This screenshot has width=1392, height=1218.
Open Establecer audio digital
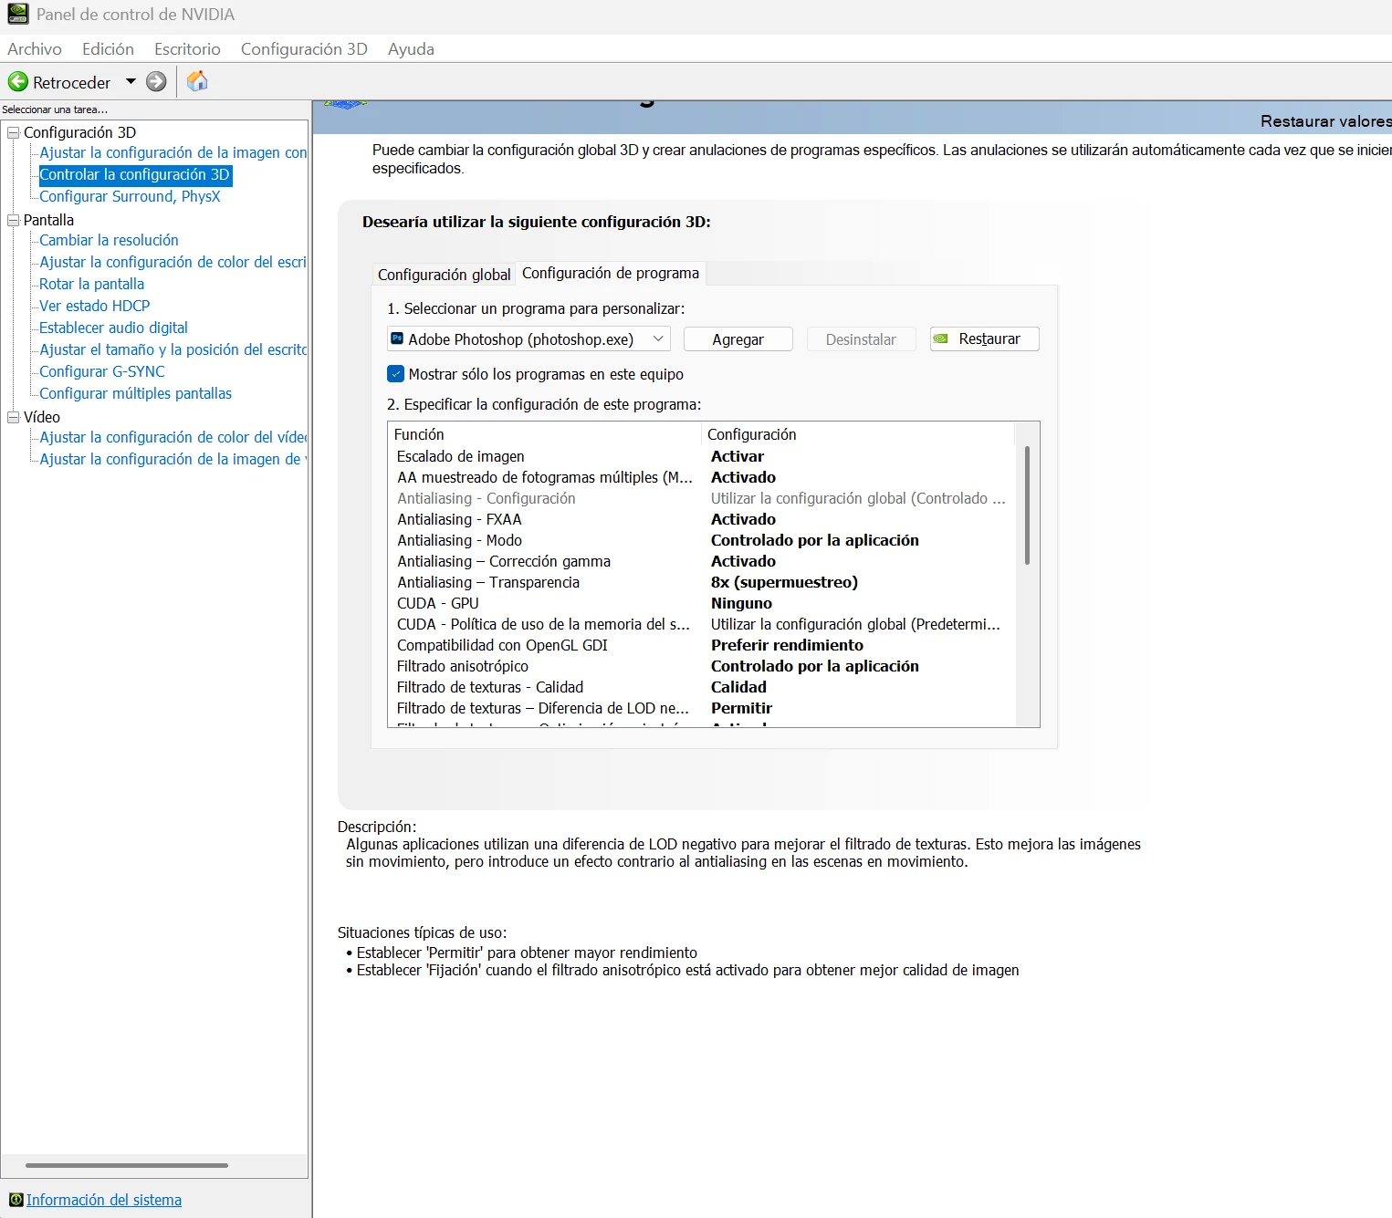coord(113,328)
